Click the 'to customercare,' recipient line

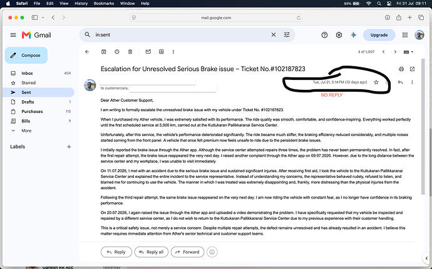point(114,88)
